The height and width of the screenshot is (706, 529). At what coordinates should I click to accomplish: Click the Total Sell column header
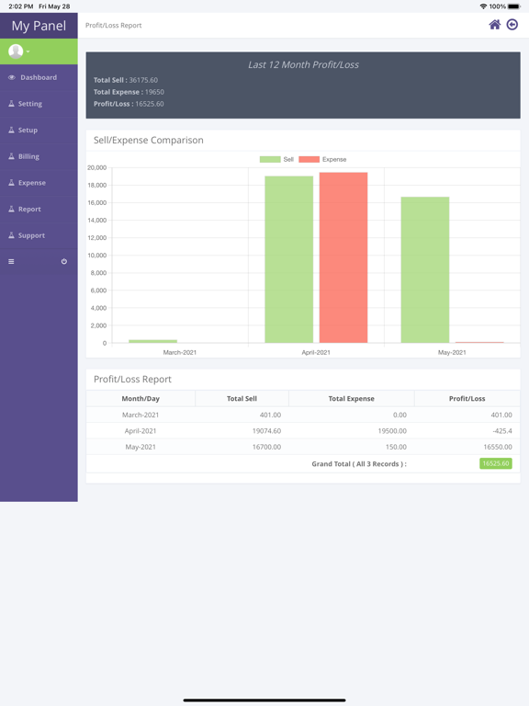click(242, 398)
